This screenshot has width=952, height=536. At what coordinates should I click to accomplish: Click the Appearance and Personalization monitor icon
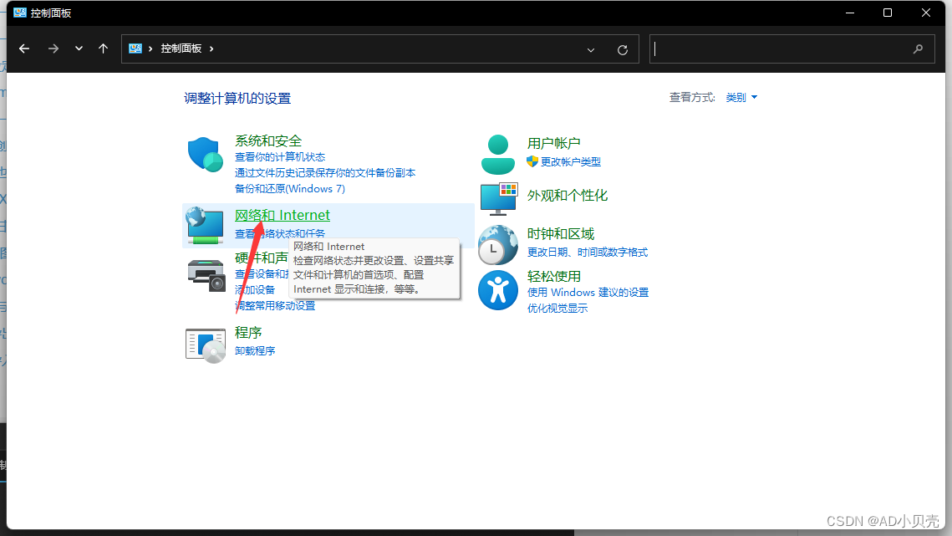point(498,199)
